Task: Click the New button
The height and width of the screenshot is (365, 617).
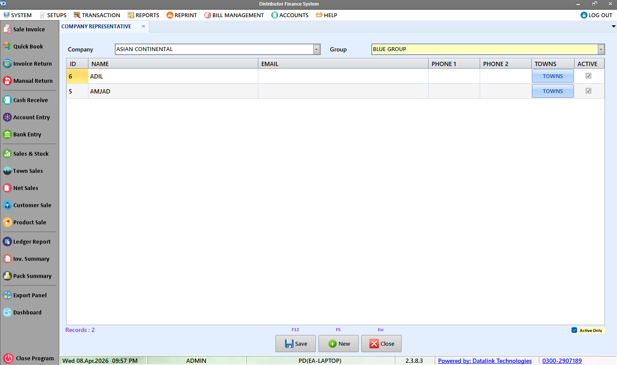Action: pos(339,344)
